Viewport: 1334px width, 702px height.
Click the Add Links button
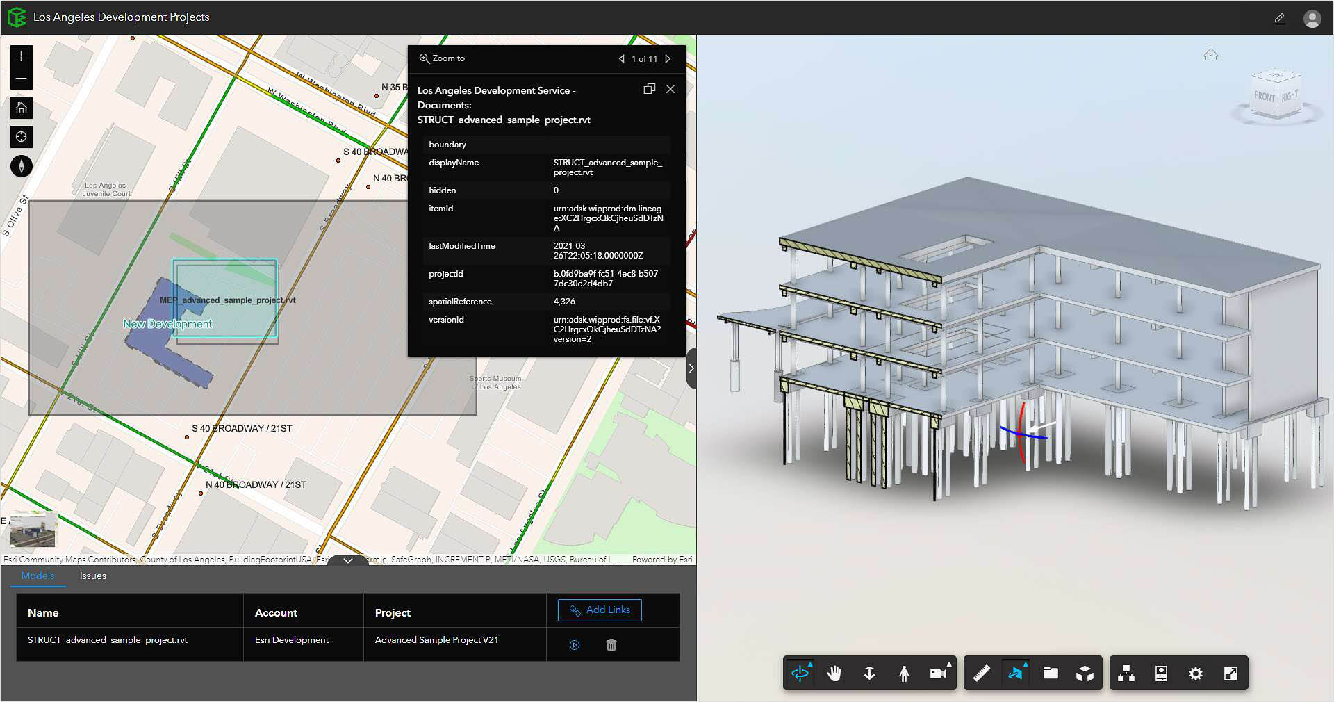(600, 610)
